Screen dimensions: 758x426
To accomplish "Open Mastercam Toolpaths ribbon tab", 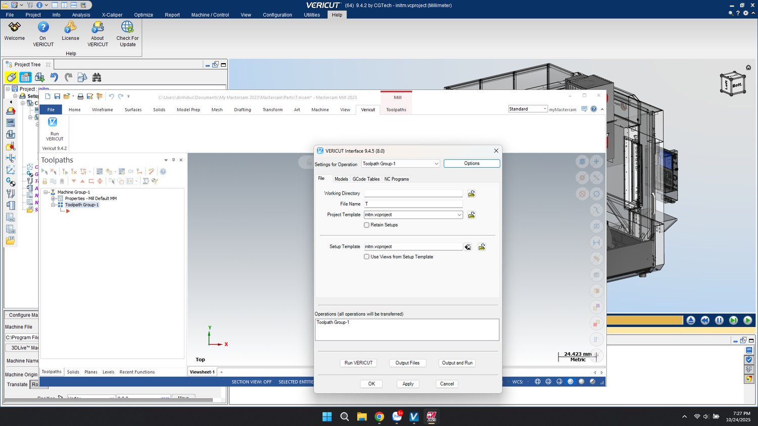I will point(396,110).
